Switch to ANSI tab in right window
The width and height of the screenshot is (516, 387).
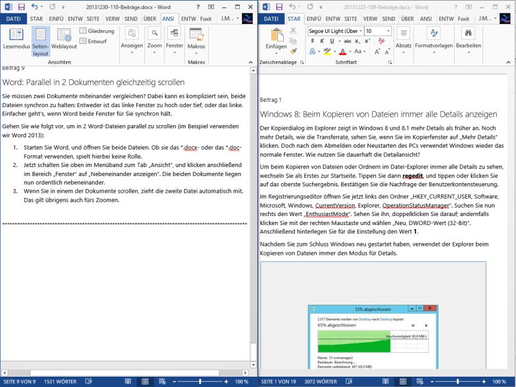(426, 19)
